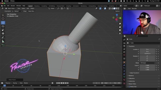The width and height of the screenshot is (161, 90).
Task: Open the viewport Object menu
Action: 32,8
